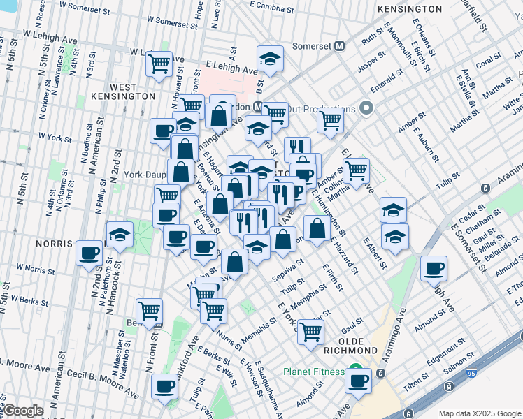Viewport: 523px width, 419px height.
Task: Select the grocery cart marker above Berks station
Action: point(150,311)
